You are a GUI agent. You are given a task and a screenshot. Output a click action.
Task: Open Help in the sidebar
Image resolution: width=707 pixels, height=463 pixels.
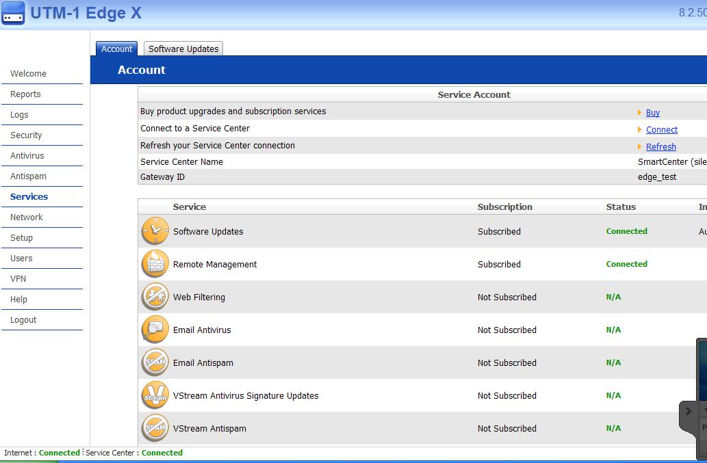(x=18, y=299)
